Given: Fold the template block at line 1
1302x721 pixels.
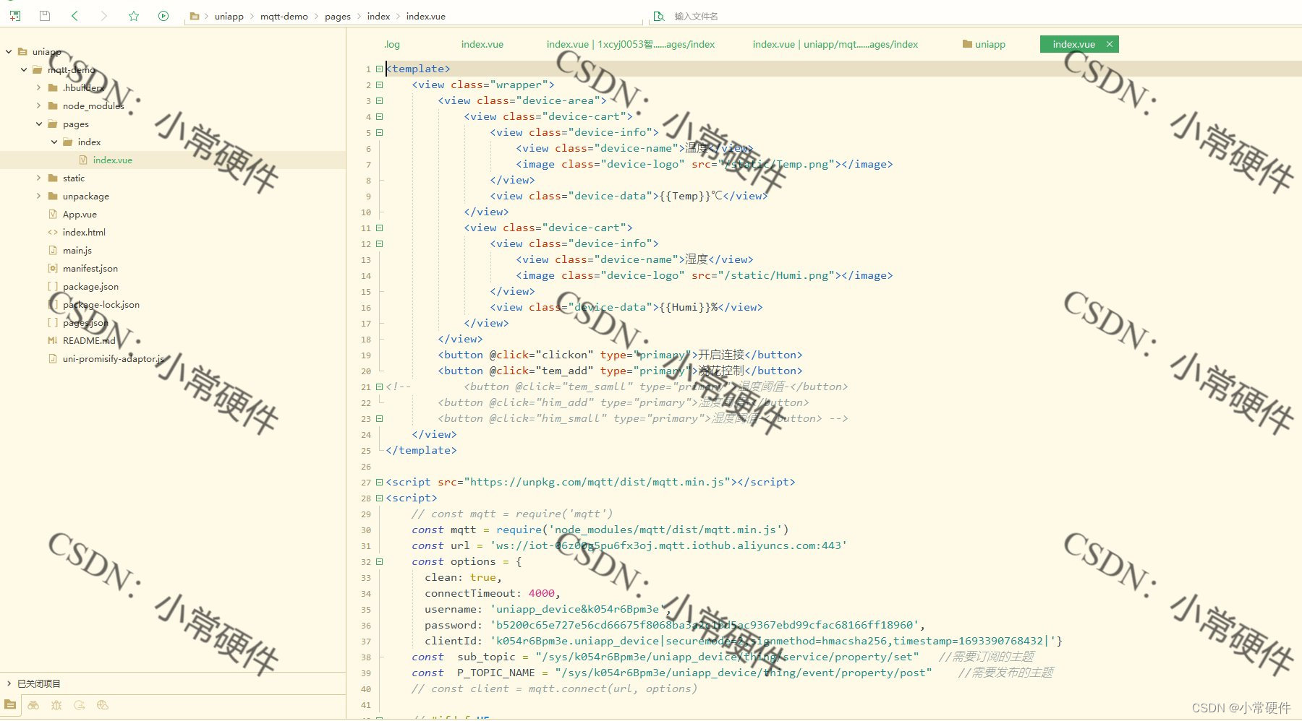Looking at the screenshot, I should coord(379,69).
